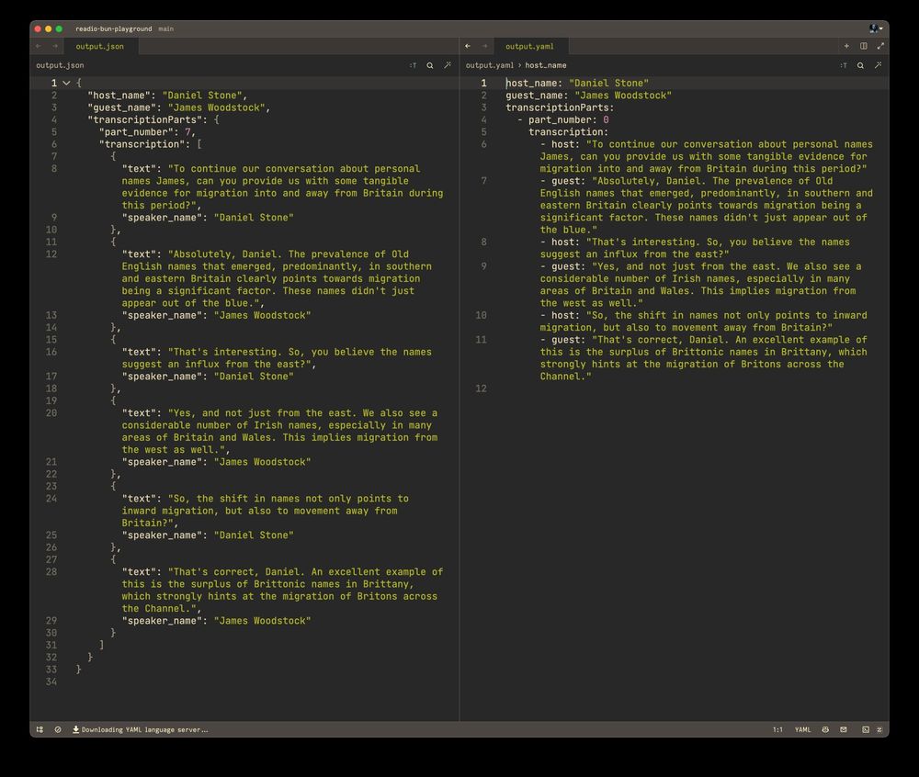Click the host_name breadcrumb symbol
Screen dimensions: 919x777
pos(546,65)
